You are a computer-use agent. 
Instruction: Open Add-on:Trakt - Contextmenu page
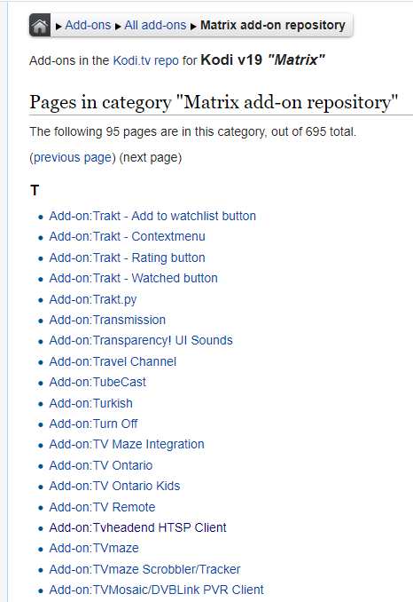(128, 236)
